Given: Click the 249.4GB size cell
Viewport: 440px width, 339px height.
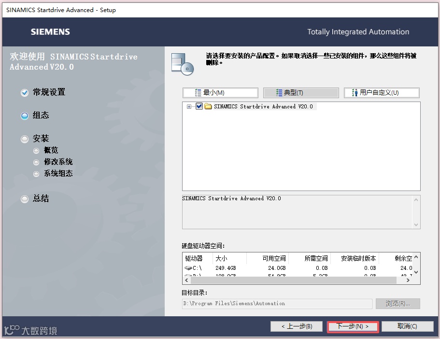Looking at the screenshot, I should (x=226, y=268).
